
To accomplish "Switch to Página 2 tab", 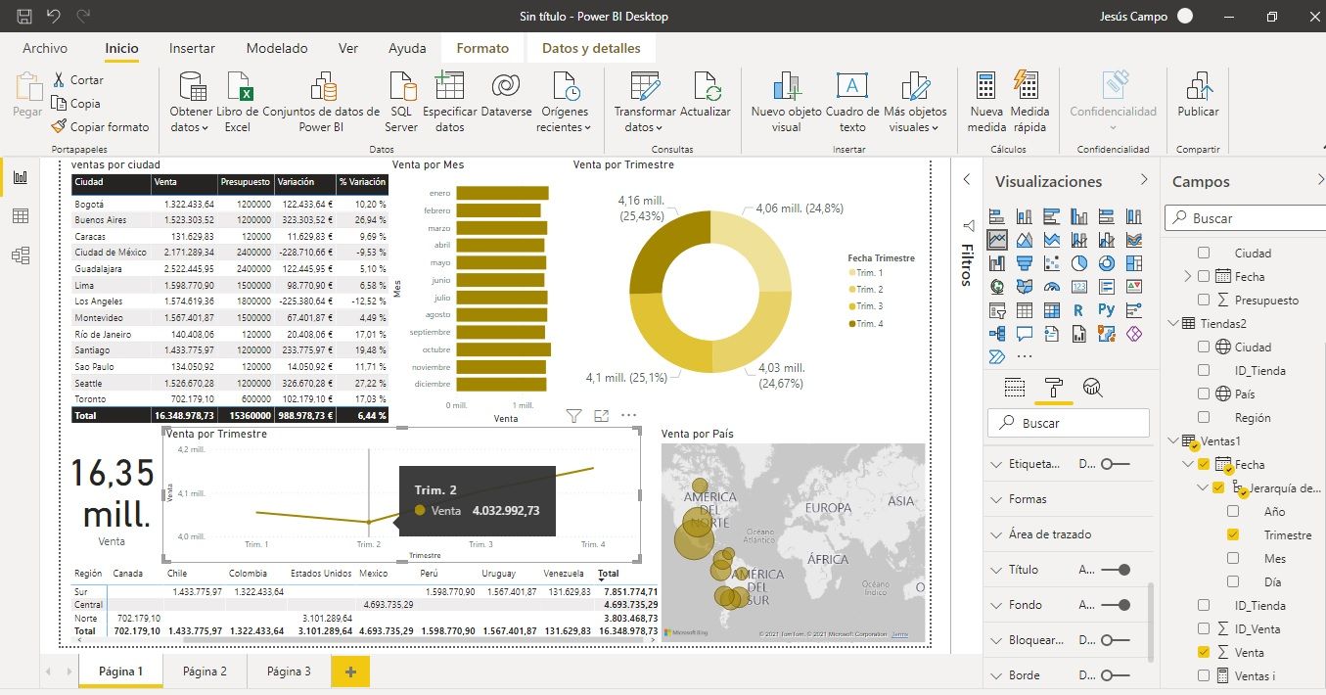I will pyautogui.click(x=205, y=672).
